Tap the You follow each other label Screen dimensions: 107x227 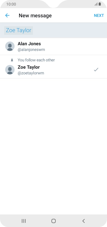pyautogui.click(x=36, y=60)
